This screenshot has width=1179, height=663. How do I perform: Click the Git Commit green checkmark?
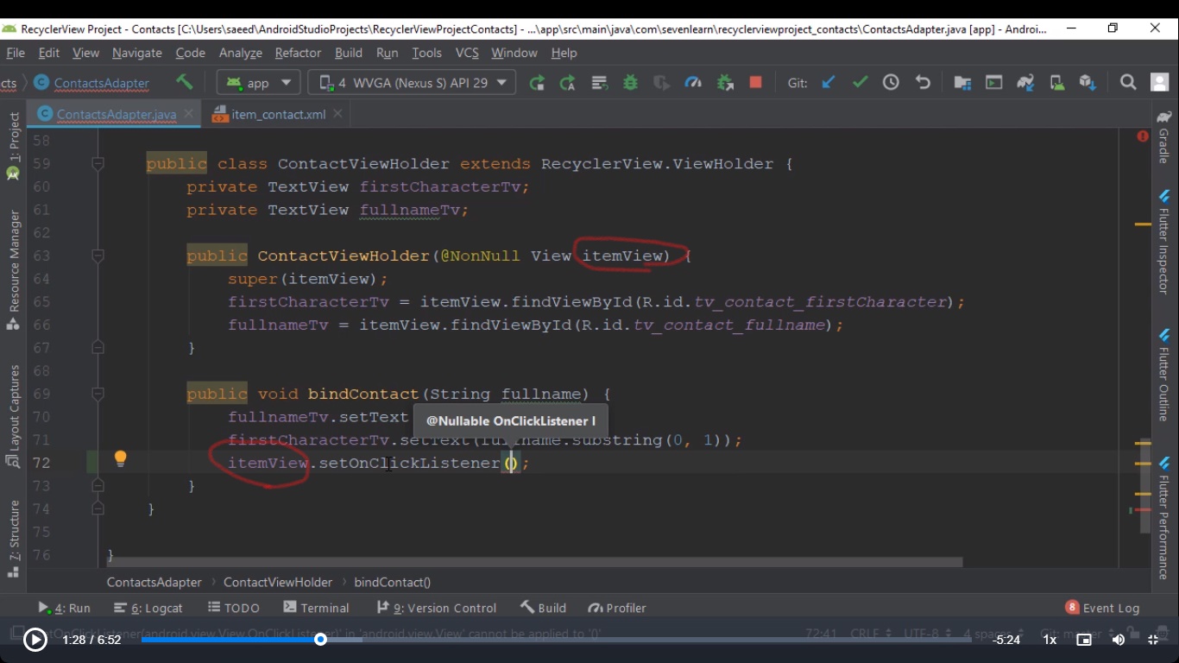pyautogui.click(x=860, y=82)
